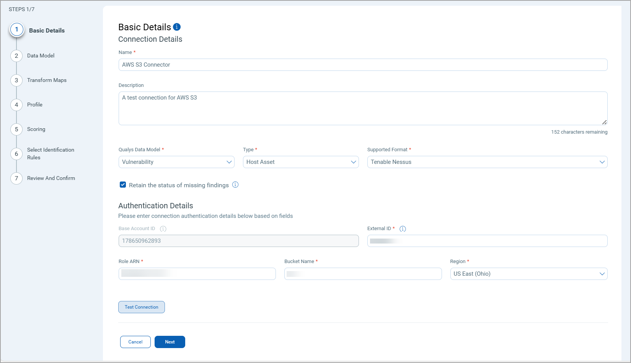Click the Next button

pyautogui.click(x=170, y=342)
